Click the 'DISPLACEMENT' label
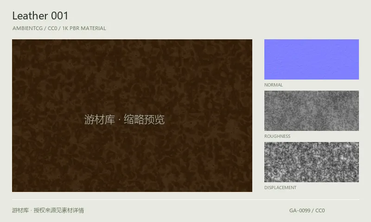 coord(281,188)
